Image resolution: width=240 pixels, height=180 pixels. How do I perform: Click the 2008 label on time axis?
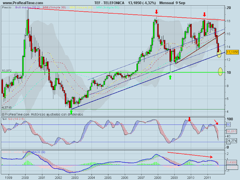tap(157, 177)
